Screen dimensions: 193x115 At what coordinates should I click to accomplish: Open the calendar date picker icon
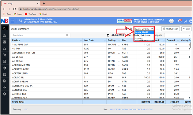point(108,35)
